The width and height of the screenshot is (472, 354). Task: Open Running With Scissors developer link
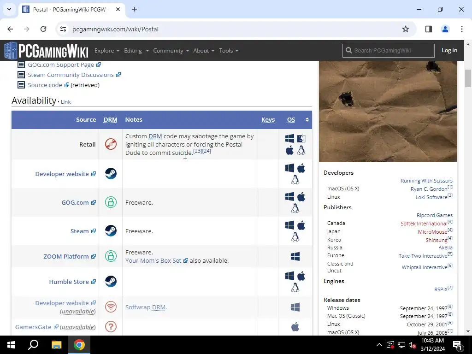coord(426,181)
